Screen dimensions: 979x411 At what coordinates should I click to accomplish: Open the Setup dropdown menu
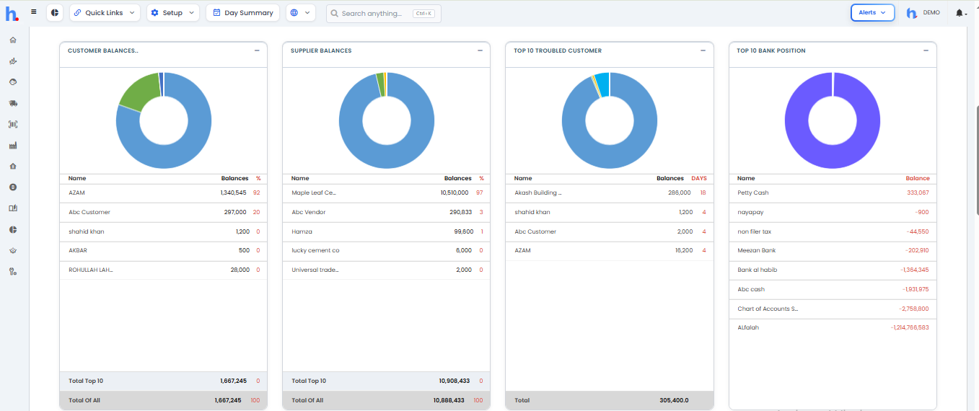172,13
